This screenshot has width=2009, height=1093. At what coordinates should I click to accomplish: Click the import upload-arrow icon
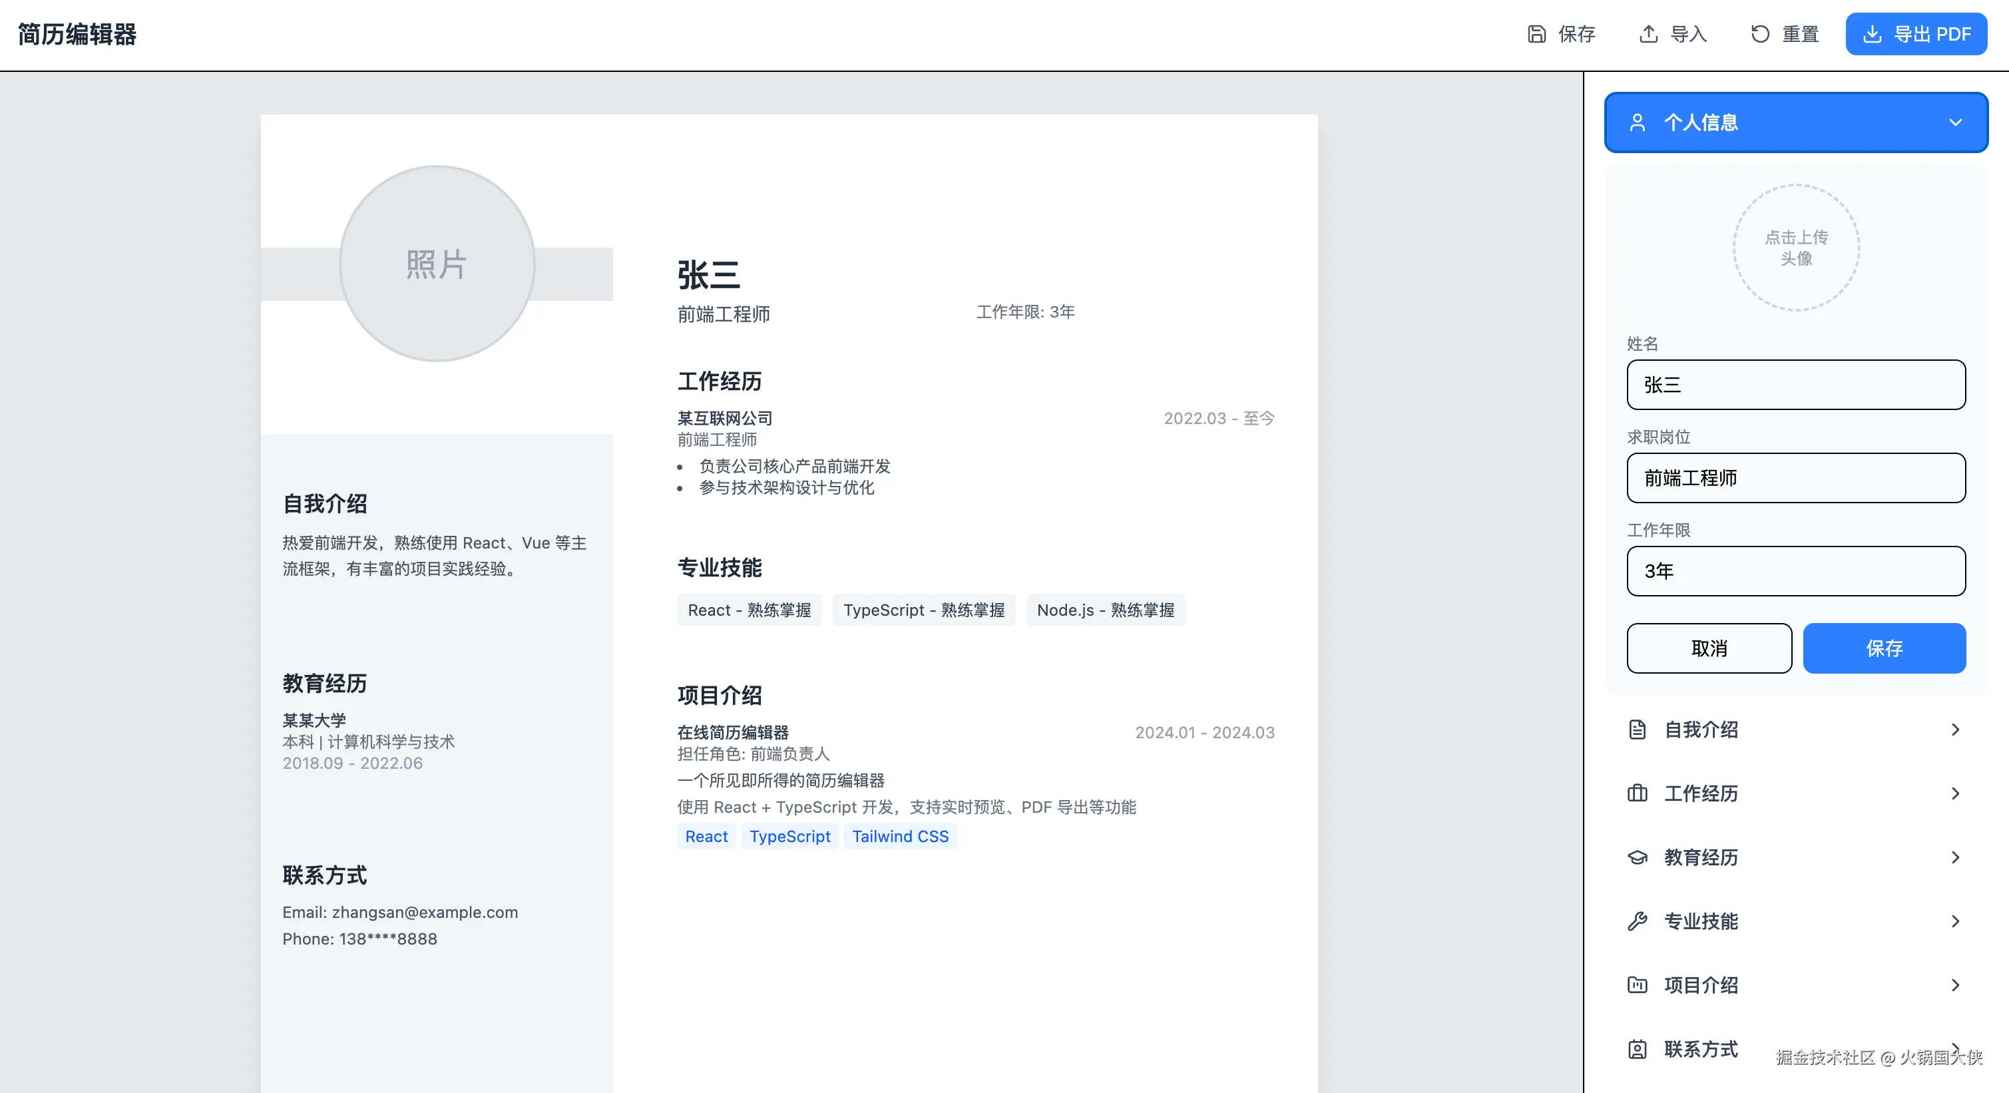[1648, 35]
